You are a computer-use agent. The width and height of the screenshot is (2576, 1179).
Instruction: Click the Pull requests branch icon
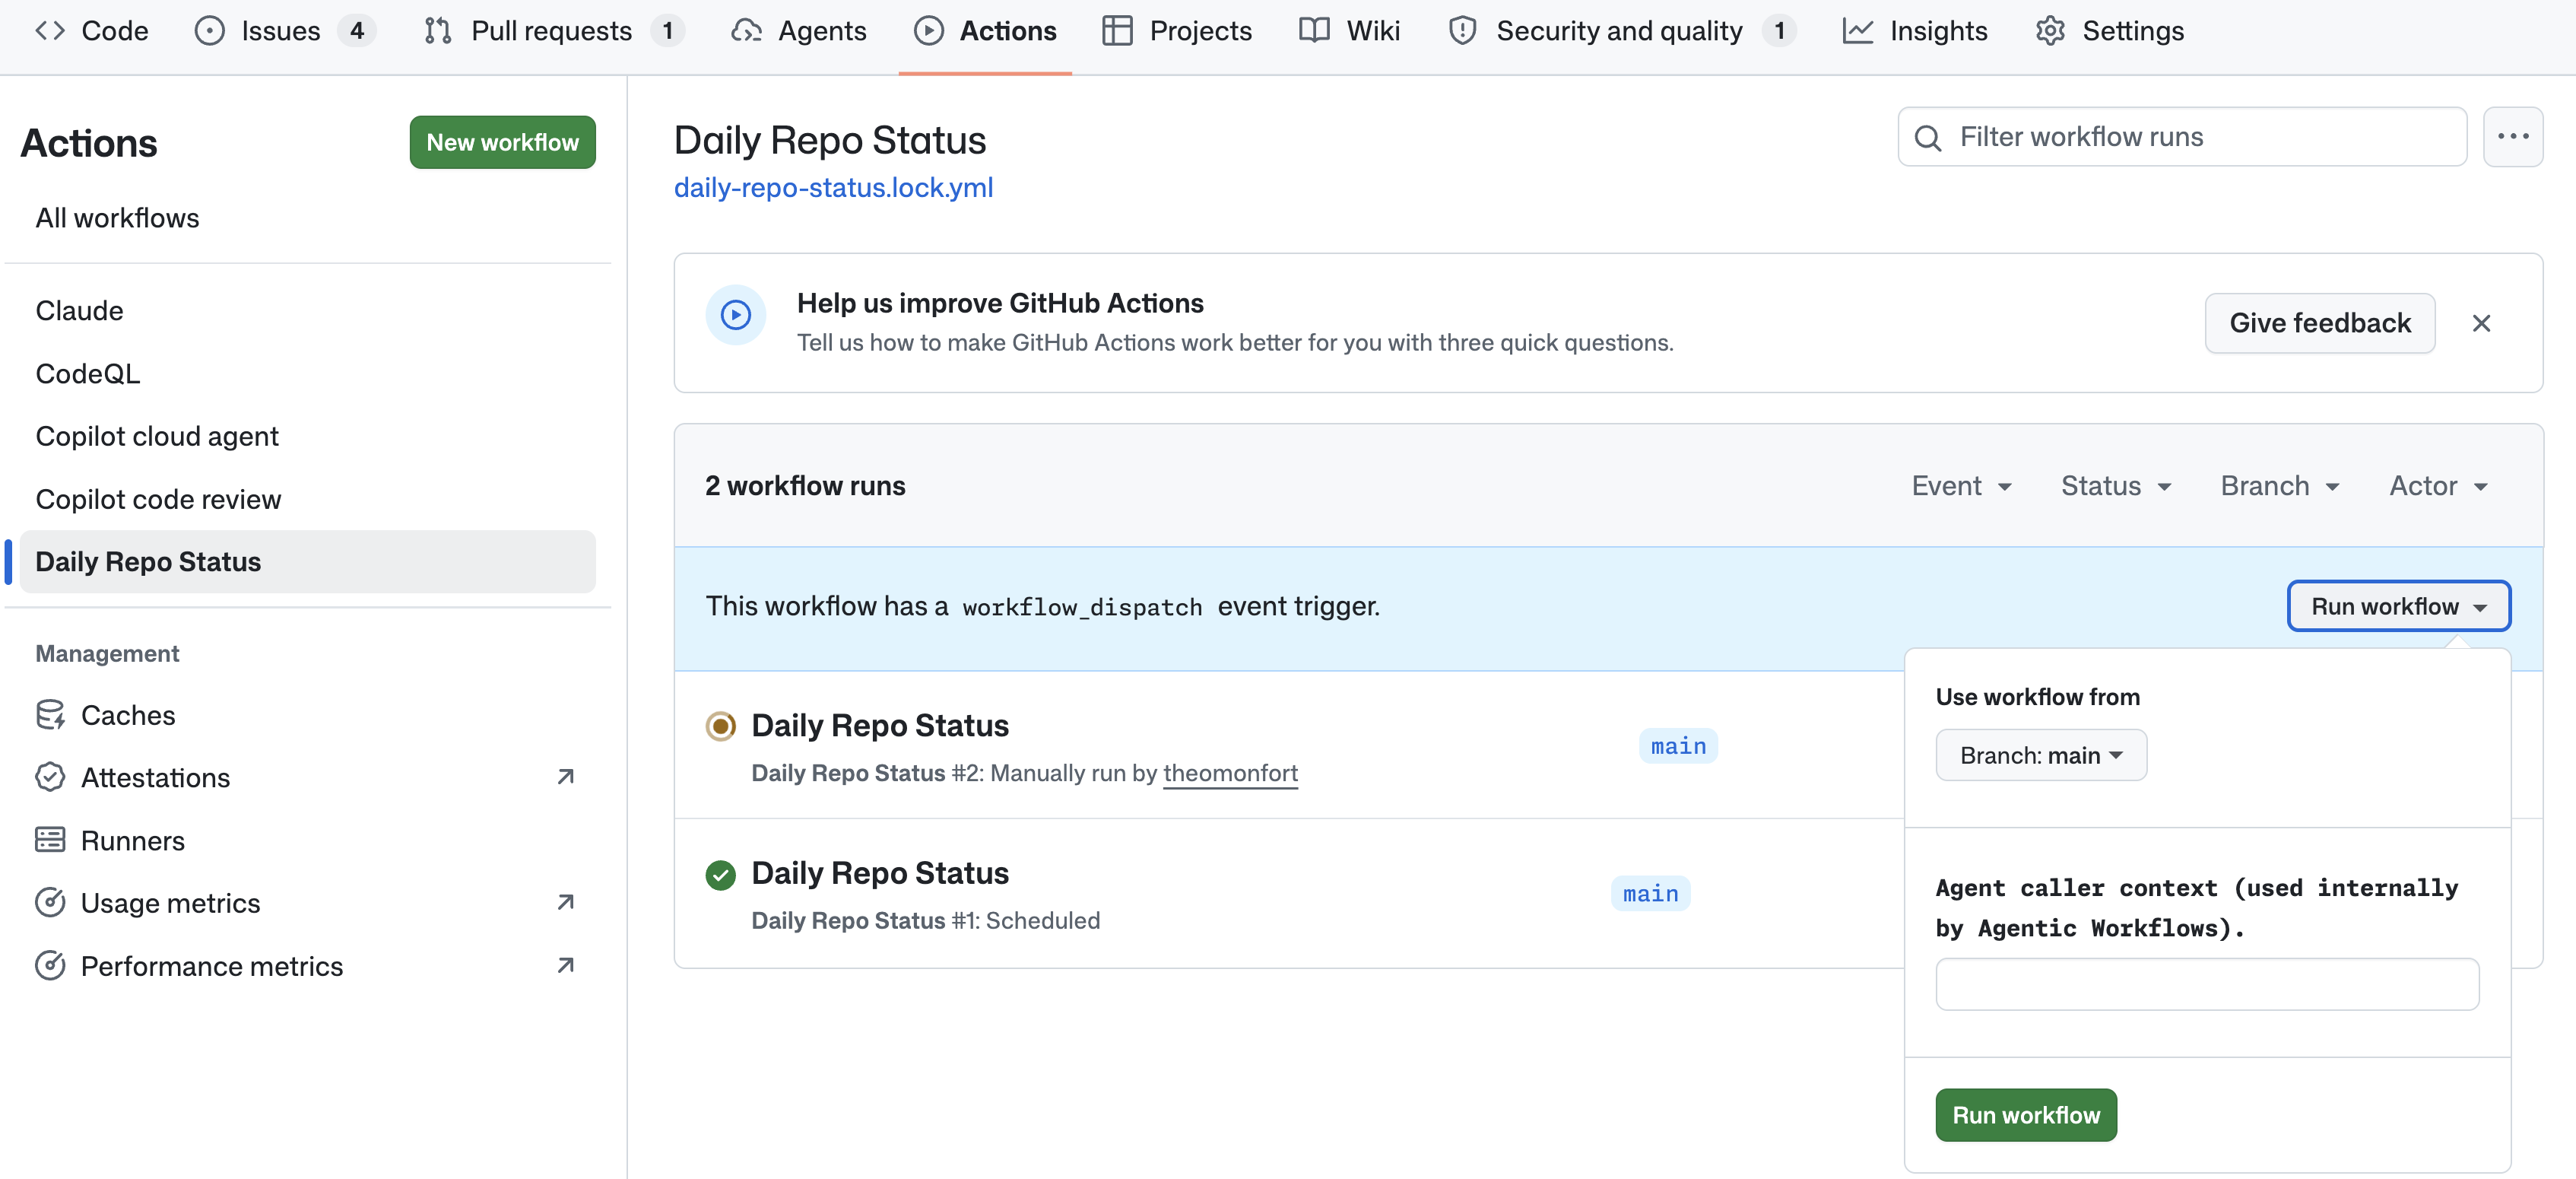(438, 31)
